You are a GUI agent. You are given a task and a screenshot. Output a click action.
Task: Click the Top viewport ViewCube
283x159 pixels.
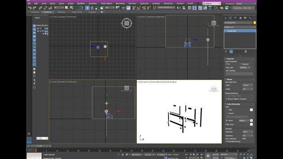(127, 23)
